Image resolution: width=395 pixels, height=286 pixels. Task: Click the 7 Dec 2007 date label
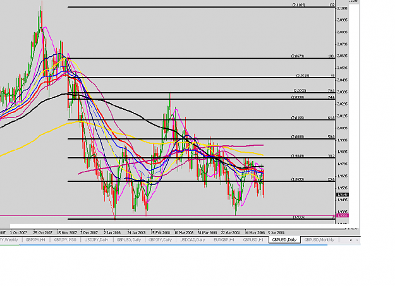pyautogui.click(x=89, y=232)
